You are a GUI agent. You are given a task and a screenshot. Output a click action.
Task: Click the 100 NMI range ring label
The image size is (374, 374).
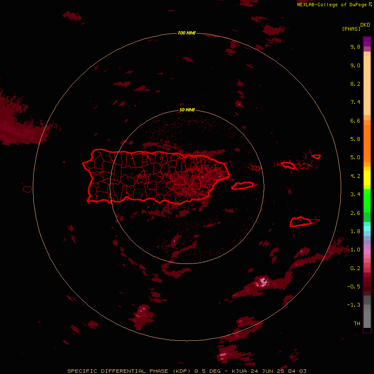pyautogui.click(x=187, y=33)
